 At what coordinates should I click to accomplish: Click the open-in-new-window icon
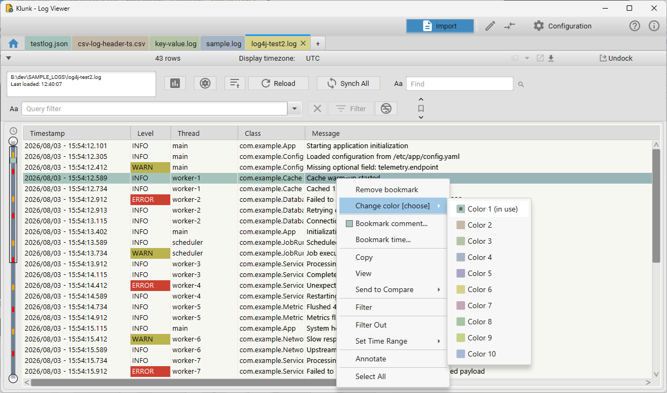click(540, 58)
